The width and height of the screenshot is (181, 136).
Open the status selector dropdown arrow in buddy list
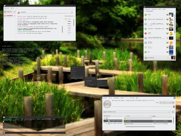tap(169, 58)
